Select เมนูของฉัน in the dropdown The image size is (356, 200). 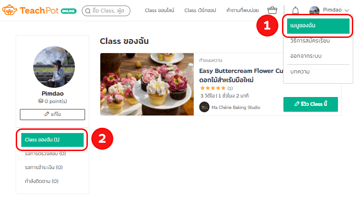pyautogui.click(x=318, y=26)
